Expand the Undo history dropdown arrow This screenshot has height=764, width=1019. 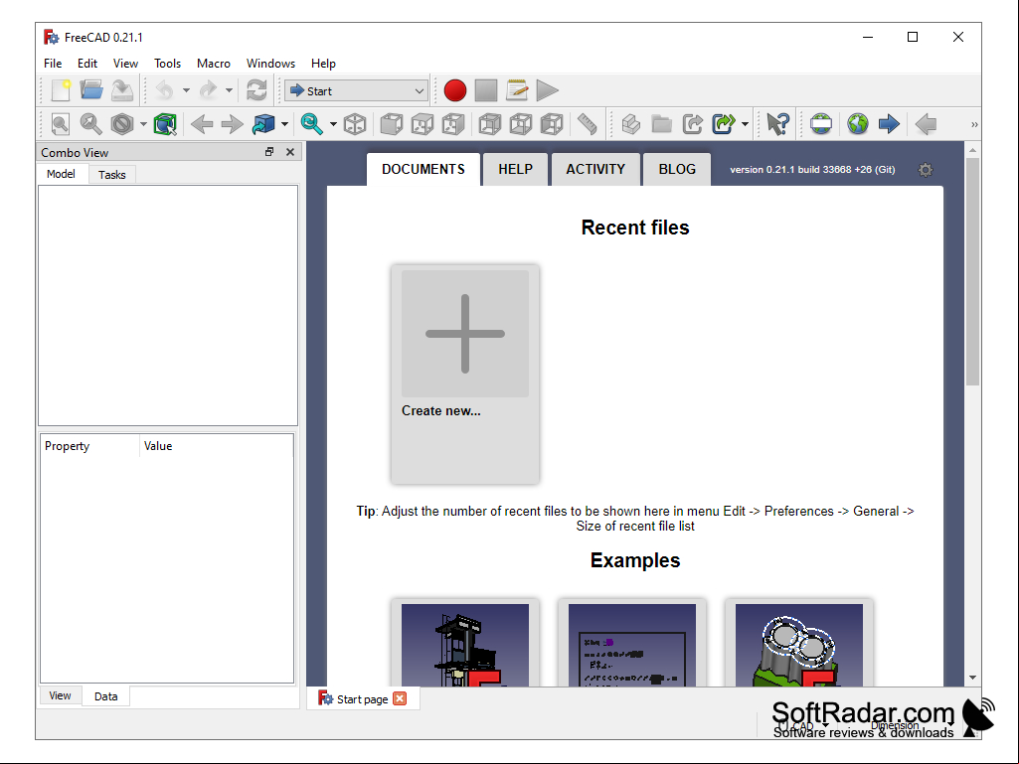point(186,90)
